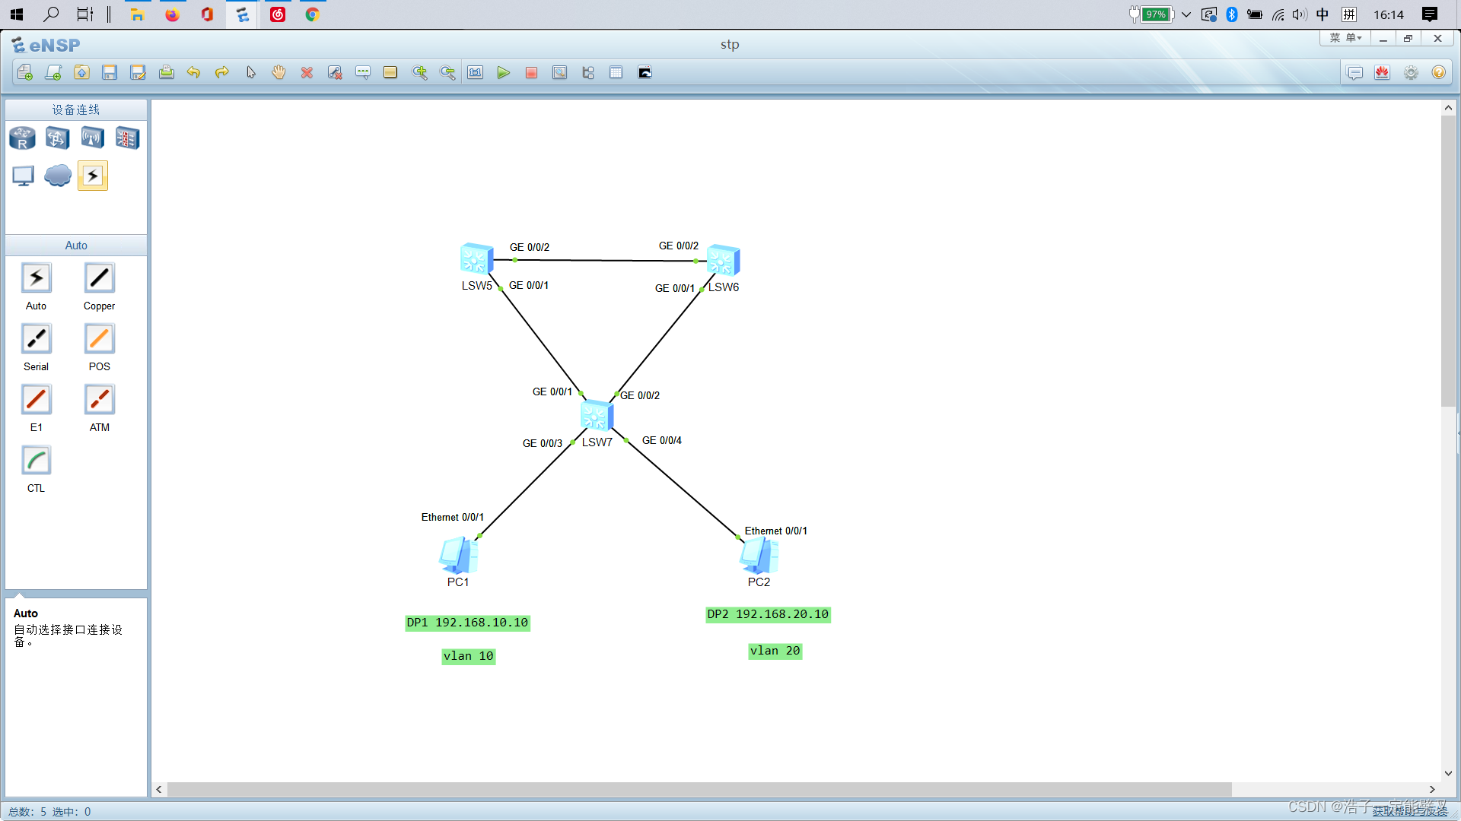Click the scroll down arrow of canvas
The image size is (1461, 821).
click(1448, 773)
